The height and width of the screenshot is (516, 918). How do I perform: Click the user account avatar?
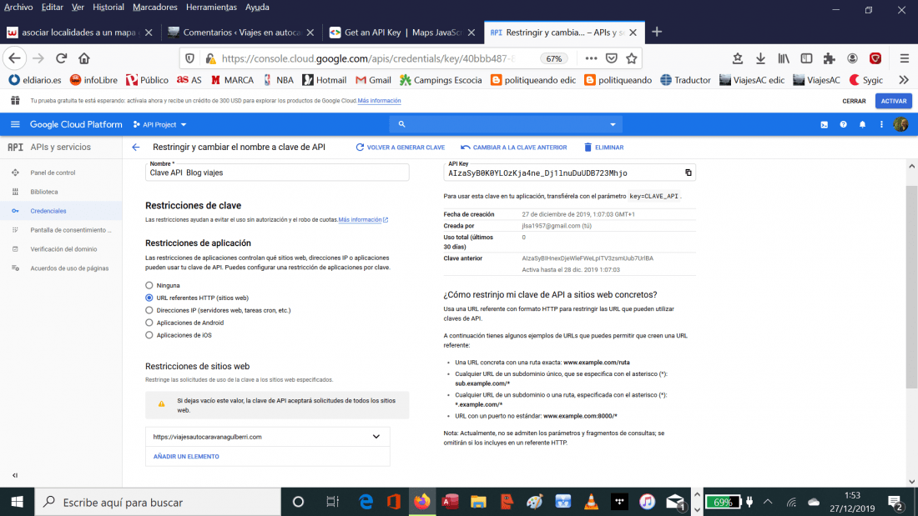pyautogui.click(x=900, y=124)
